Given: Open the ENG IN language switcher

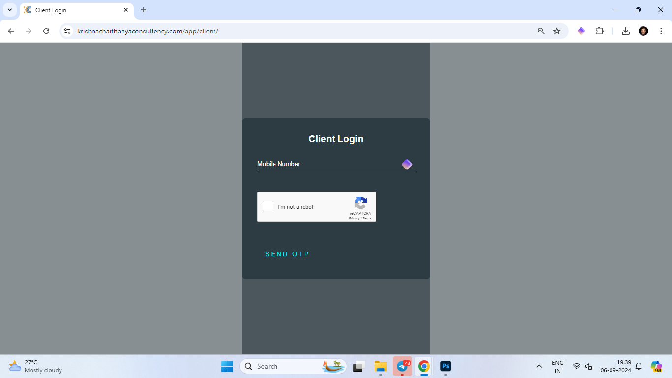Looking at the screenshot, I should coord(558,366).
